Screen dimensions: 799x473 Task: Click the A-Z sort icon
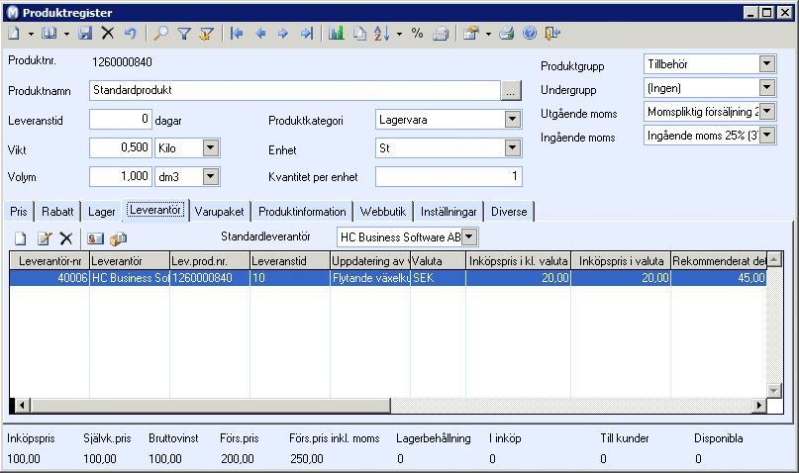click(381, 34)
